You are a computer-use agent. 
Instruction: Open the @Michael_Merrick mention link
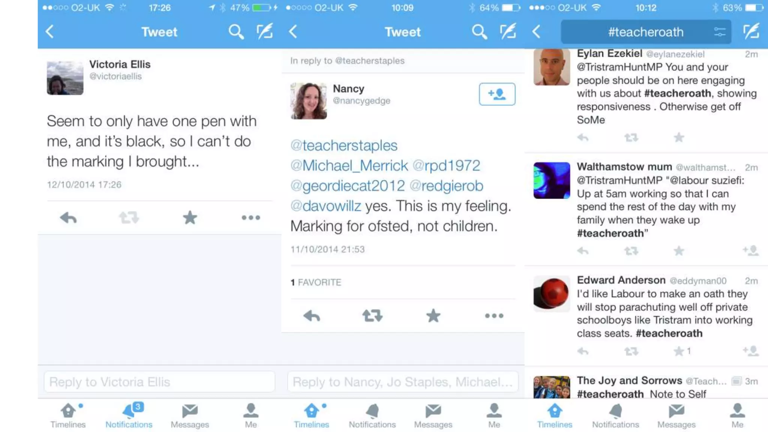pyautogui.click(x=349, y=165)
